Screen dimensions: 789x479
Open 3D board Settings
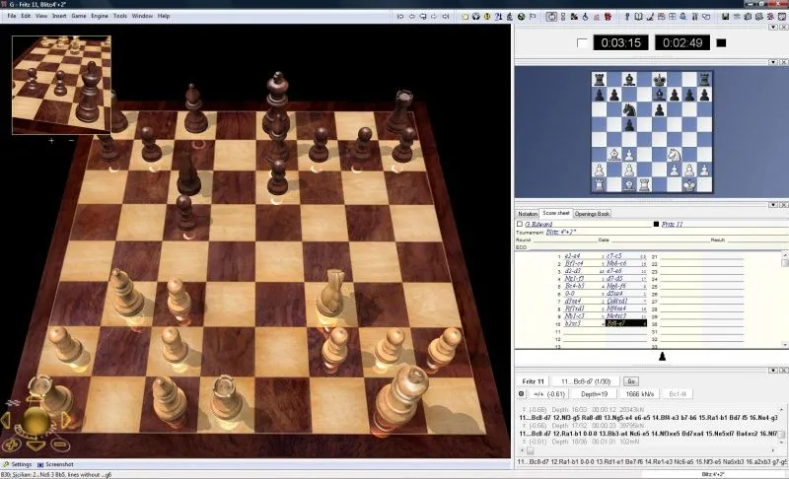point(20,464)
